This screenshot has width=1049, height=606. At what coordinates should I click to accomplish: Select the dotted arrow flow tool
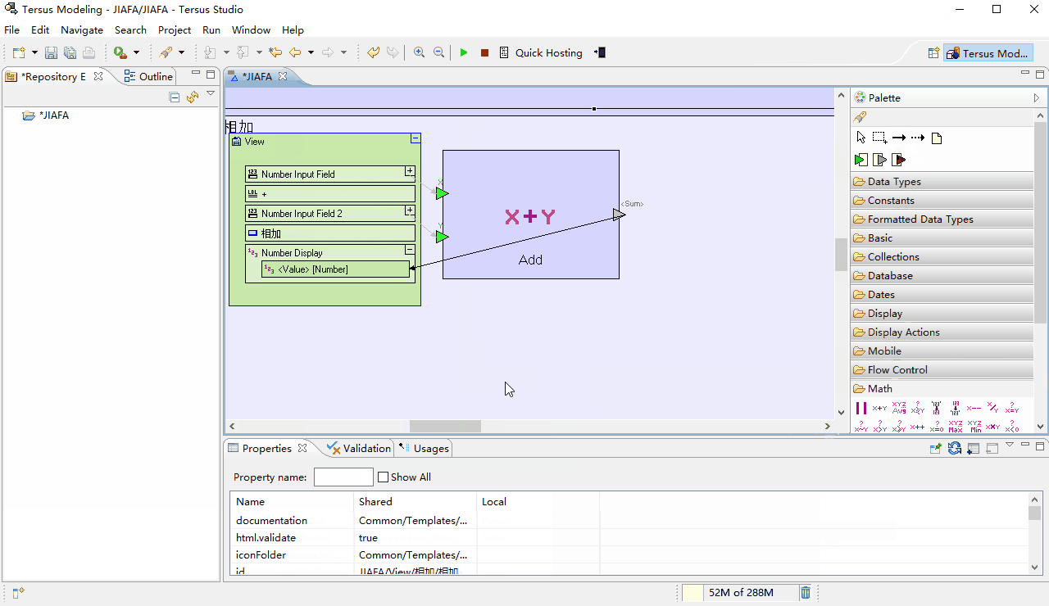pyautogui.click(x=918, y=138)
